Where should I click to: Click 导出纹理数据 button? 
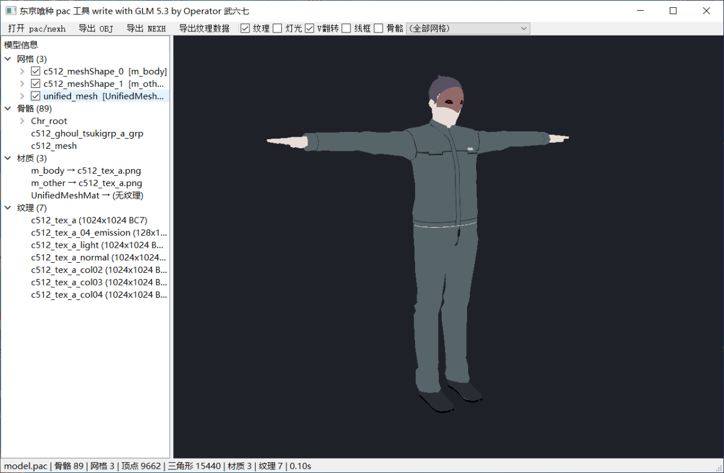(x=204, y=28)
